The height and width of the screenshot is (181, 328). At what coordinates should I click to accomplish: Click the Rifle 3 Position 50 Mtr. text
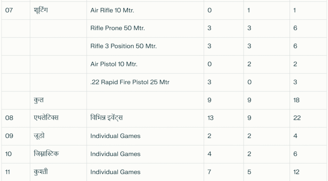pyautogui.click(x=123, y=46)
